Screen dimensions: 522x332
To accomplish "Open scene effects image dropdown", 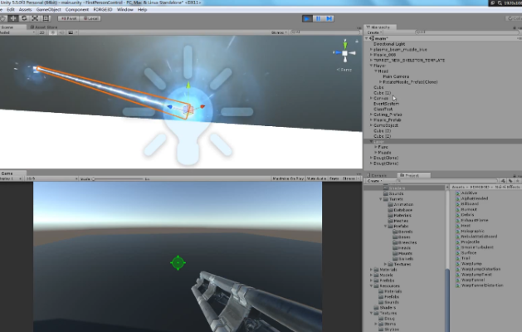I will pos(72,32).
